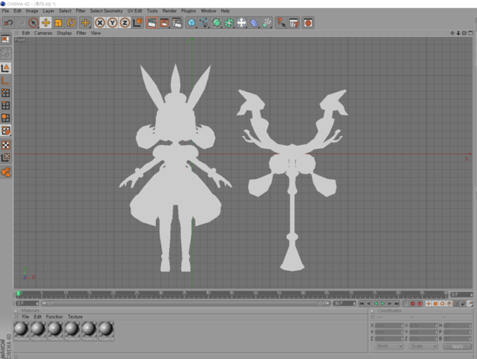
Task: Toggle position keyframe recording icon
Action: [428, 304]
